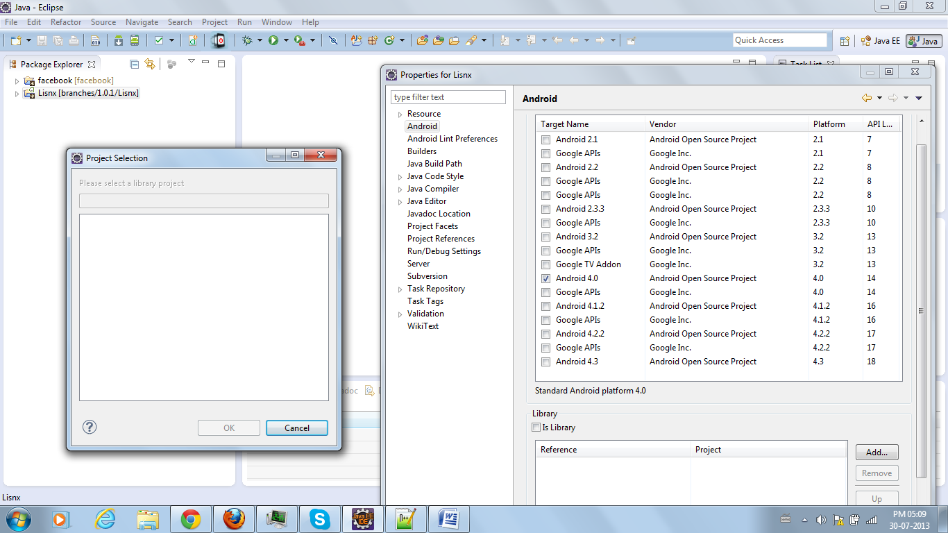Expand the Java Editor category
948x533 pixels.
(400, 202)
